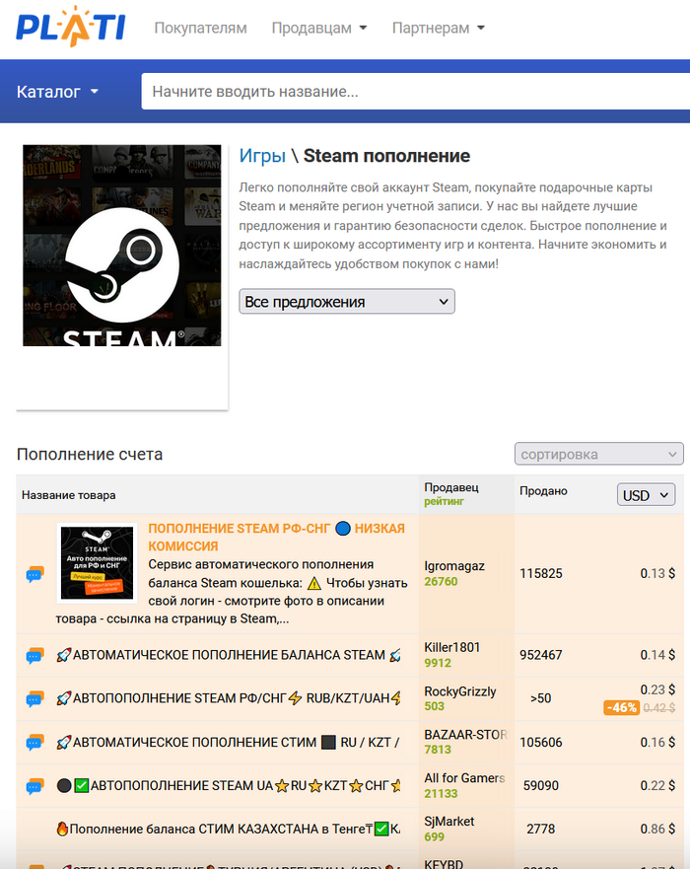Click the 'Пополнение счета' section heading
Screen dimensions: 690x869
tap(90, 455)
